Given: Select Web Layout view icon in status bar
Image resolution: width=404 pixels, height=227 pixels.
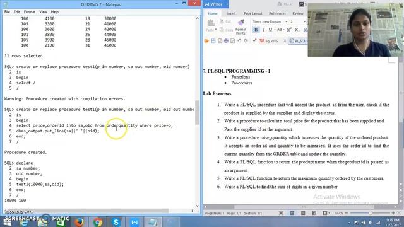Looking at the screenshot, I should [x=314, y=213].
